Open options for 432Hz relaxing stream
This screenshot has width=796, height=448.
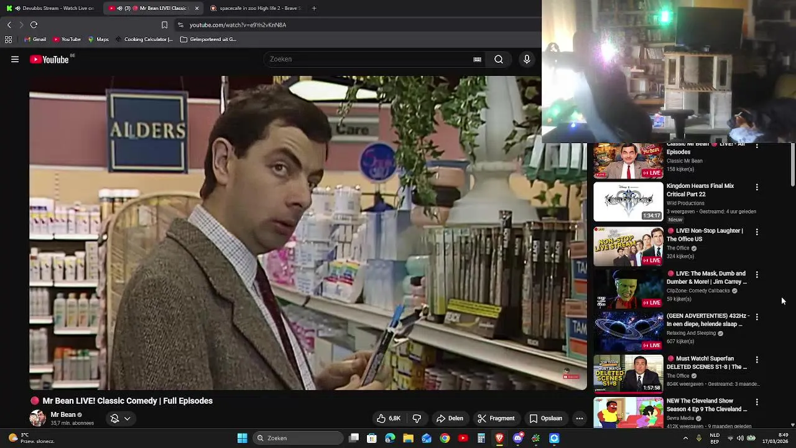(757, 317)
